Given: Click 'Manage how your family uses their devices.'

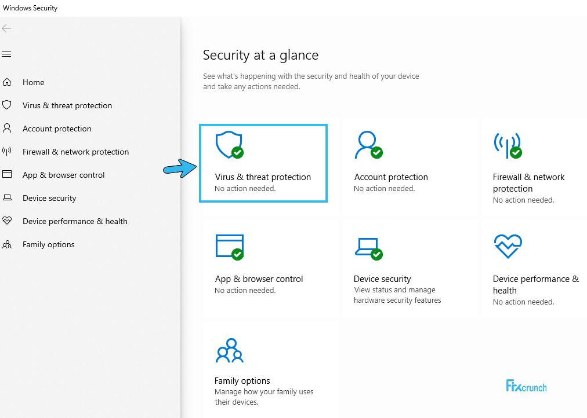Looking at the screenshot, I should (x=264, y=397).
